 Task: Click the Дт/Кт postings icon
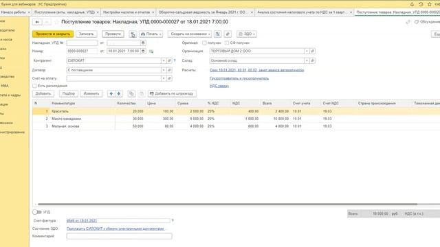pyautogui.click(x=133, y=34)
